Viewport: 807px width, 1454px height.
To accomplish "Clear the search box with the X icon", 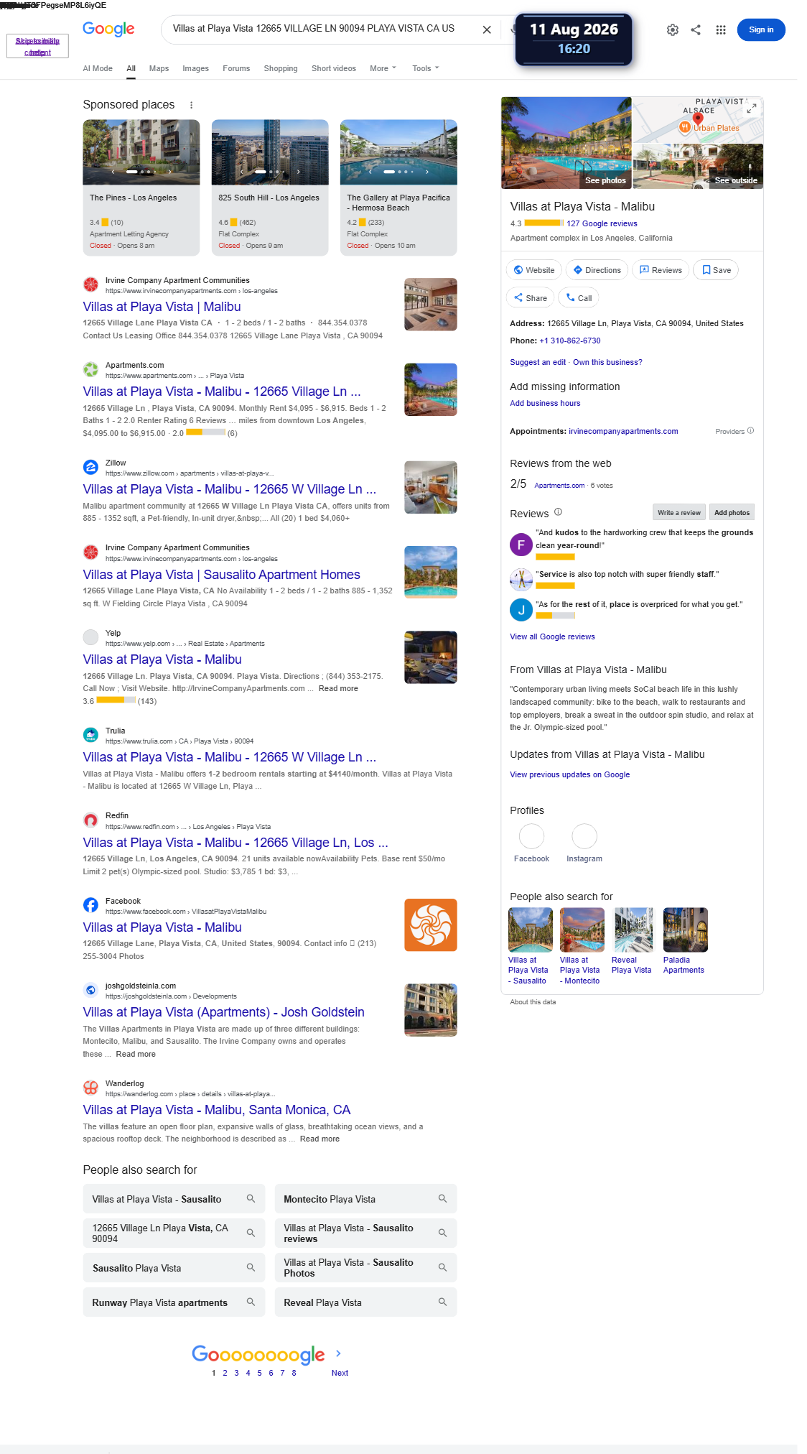I will click(487, 30).
